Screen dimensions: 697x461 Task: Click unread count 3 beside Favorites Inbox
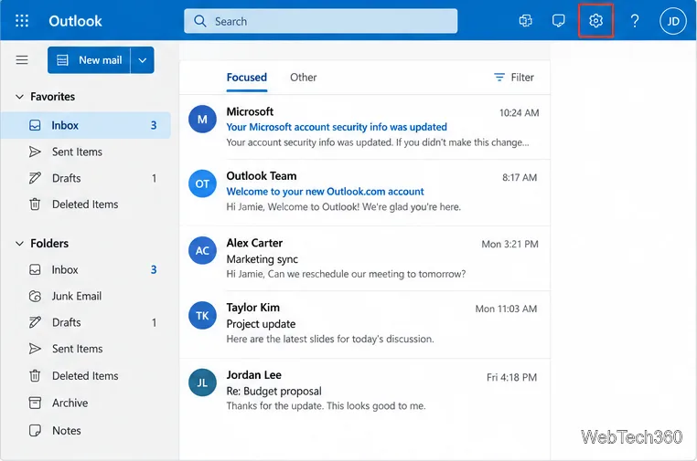tap(154, 125)
